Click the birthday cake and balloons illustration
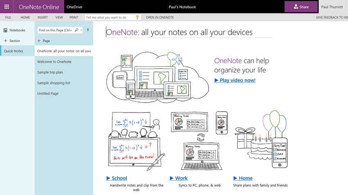 261,139
